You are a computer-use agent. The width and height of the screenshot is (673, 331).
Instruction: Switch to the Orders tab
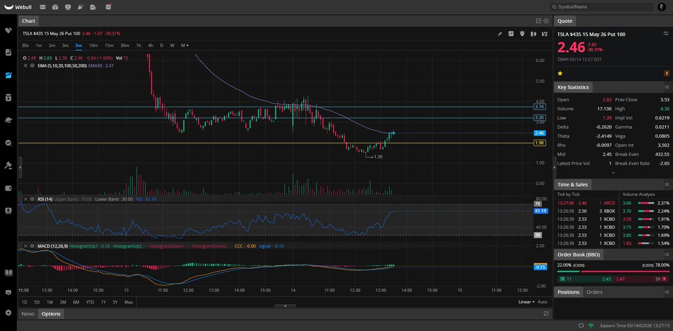(594, 292)
